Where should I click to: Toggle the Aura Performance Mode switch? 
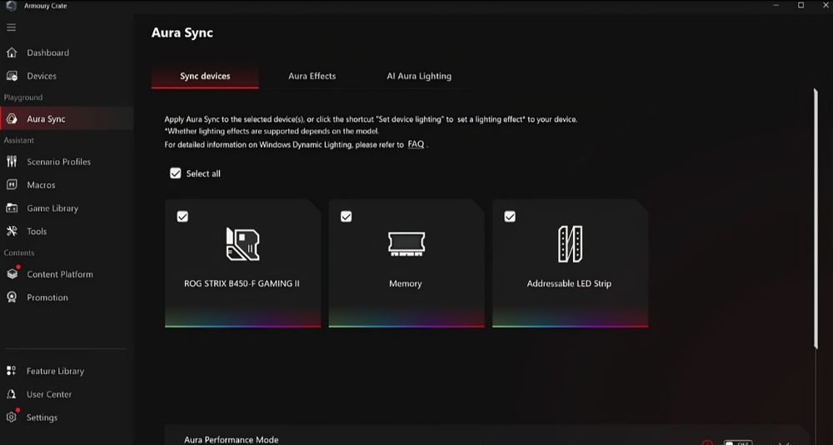click(x=738, y=442)
